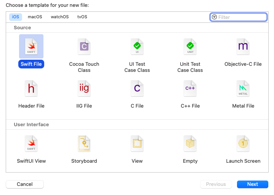Click the "C File" label

(137, 106)
